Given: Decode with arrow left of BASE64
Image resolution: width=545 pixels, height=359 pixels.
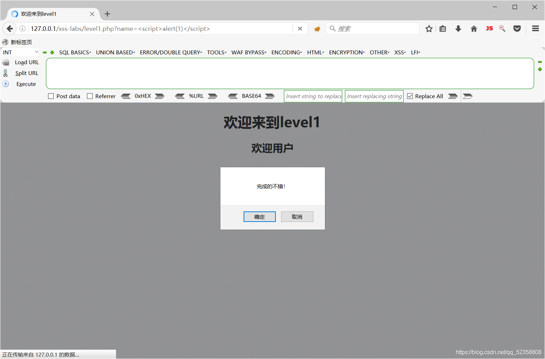Looking at the screenshot, I should pos(233,96).
